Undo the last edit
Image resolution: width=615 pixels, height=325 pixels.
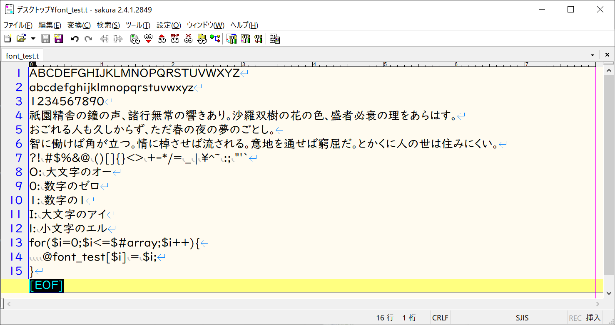75,39
